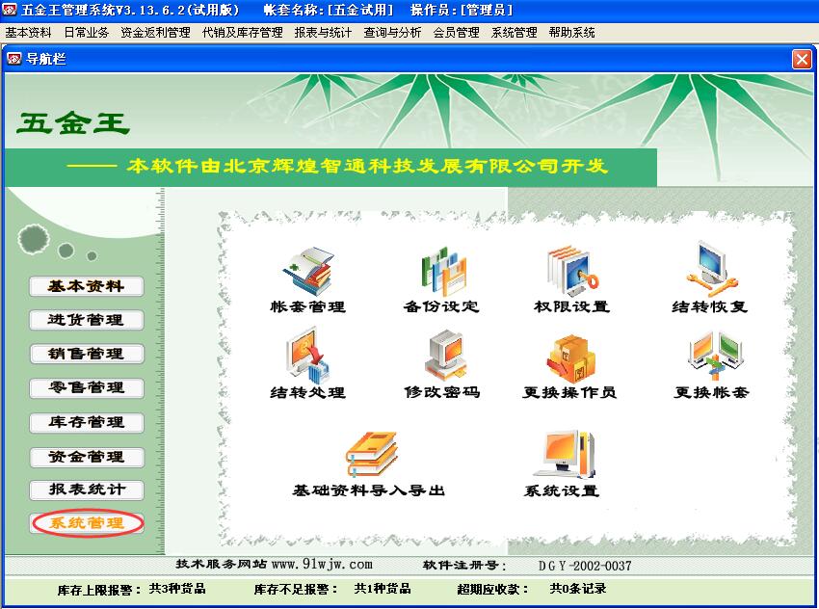The width and height of the screenshot is (819, 609).
Task: Open the 更换帐套 dual monitors icon
Action: click(x=715, y=356)
